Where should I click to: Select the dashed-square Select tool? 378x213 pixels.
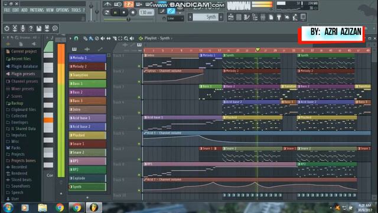[x=120, y=38]
